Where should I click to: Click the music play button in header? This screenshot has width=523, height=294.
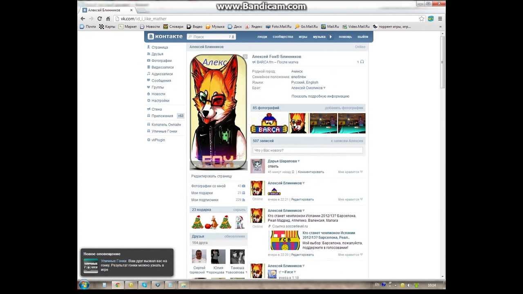click(331, 37)
